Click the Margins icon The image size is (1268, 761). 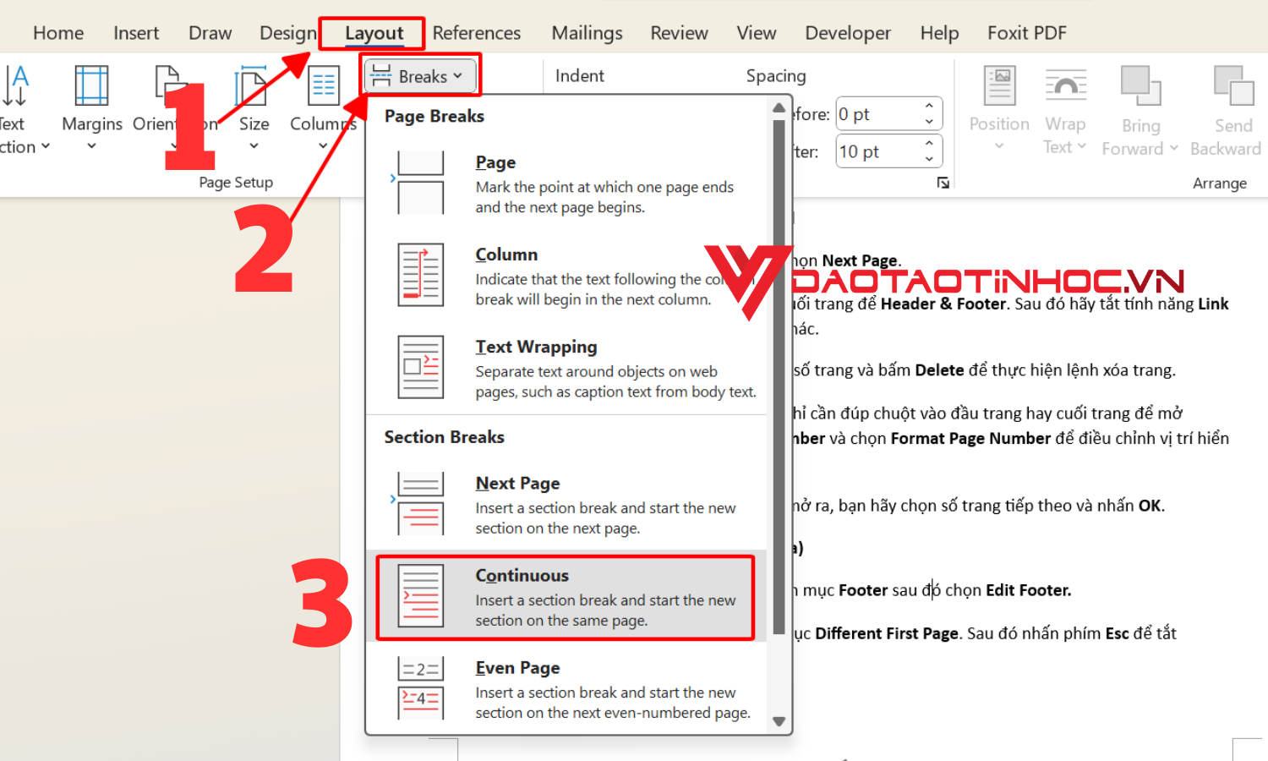(x=91, y=86)
